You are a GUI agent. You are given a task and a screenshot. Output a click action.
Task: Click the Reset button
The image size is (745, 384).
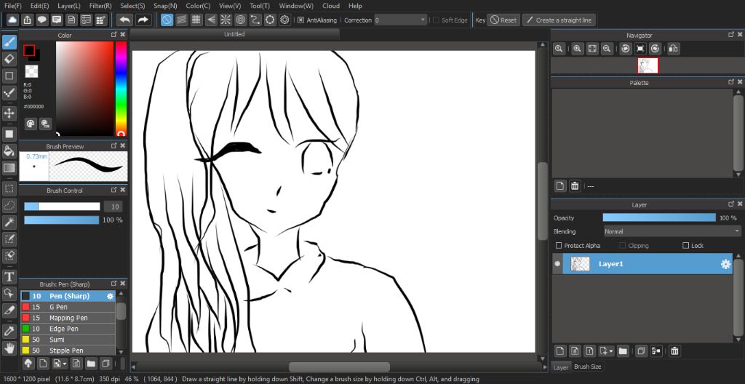click(503, 20)
